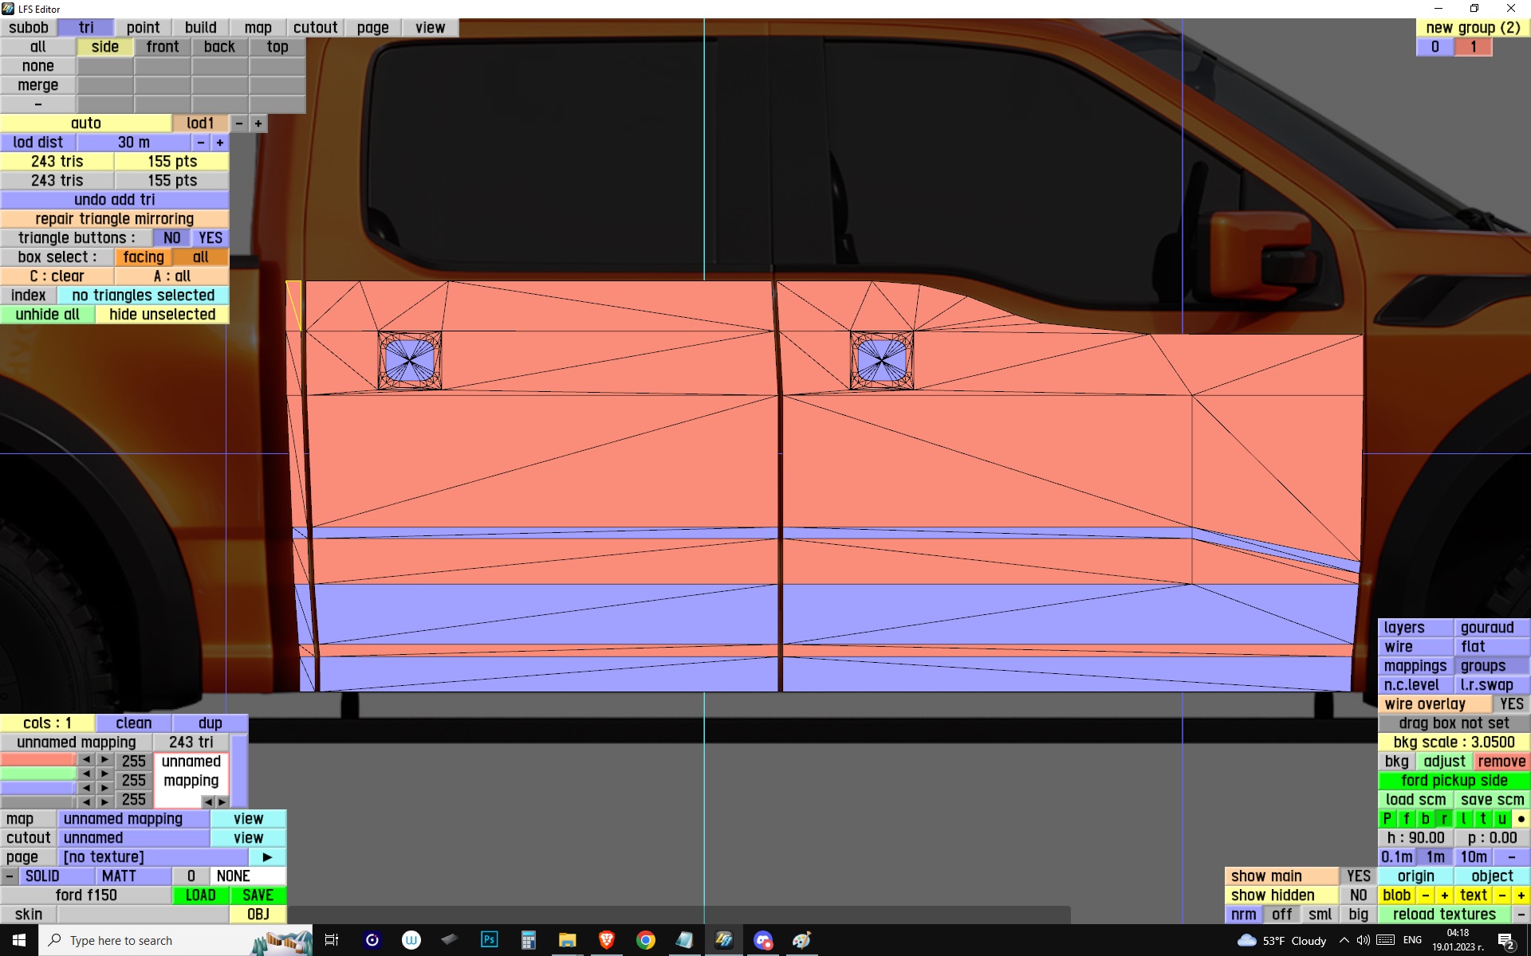Toggle show hidden NO button
Image resolution: width=1531 pixels, height=956 pixels.
pos(1358,895)
